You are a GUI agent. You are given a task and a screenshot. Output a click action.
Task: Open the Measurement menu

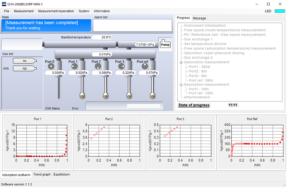[24, 11]
